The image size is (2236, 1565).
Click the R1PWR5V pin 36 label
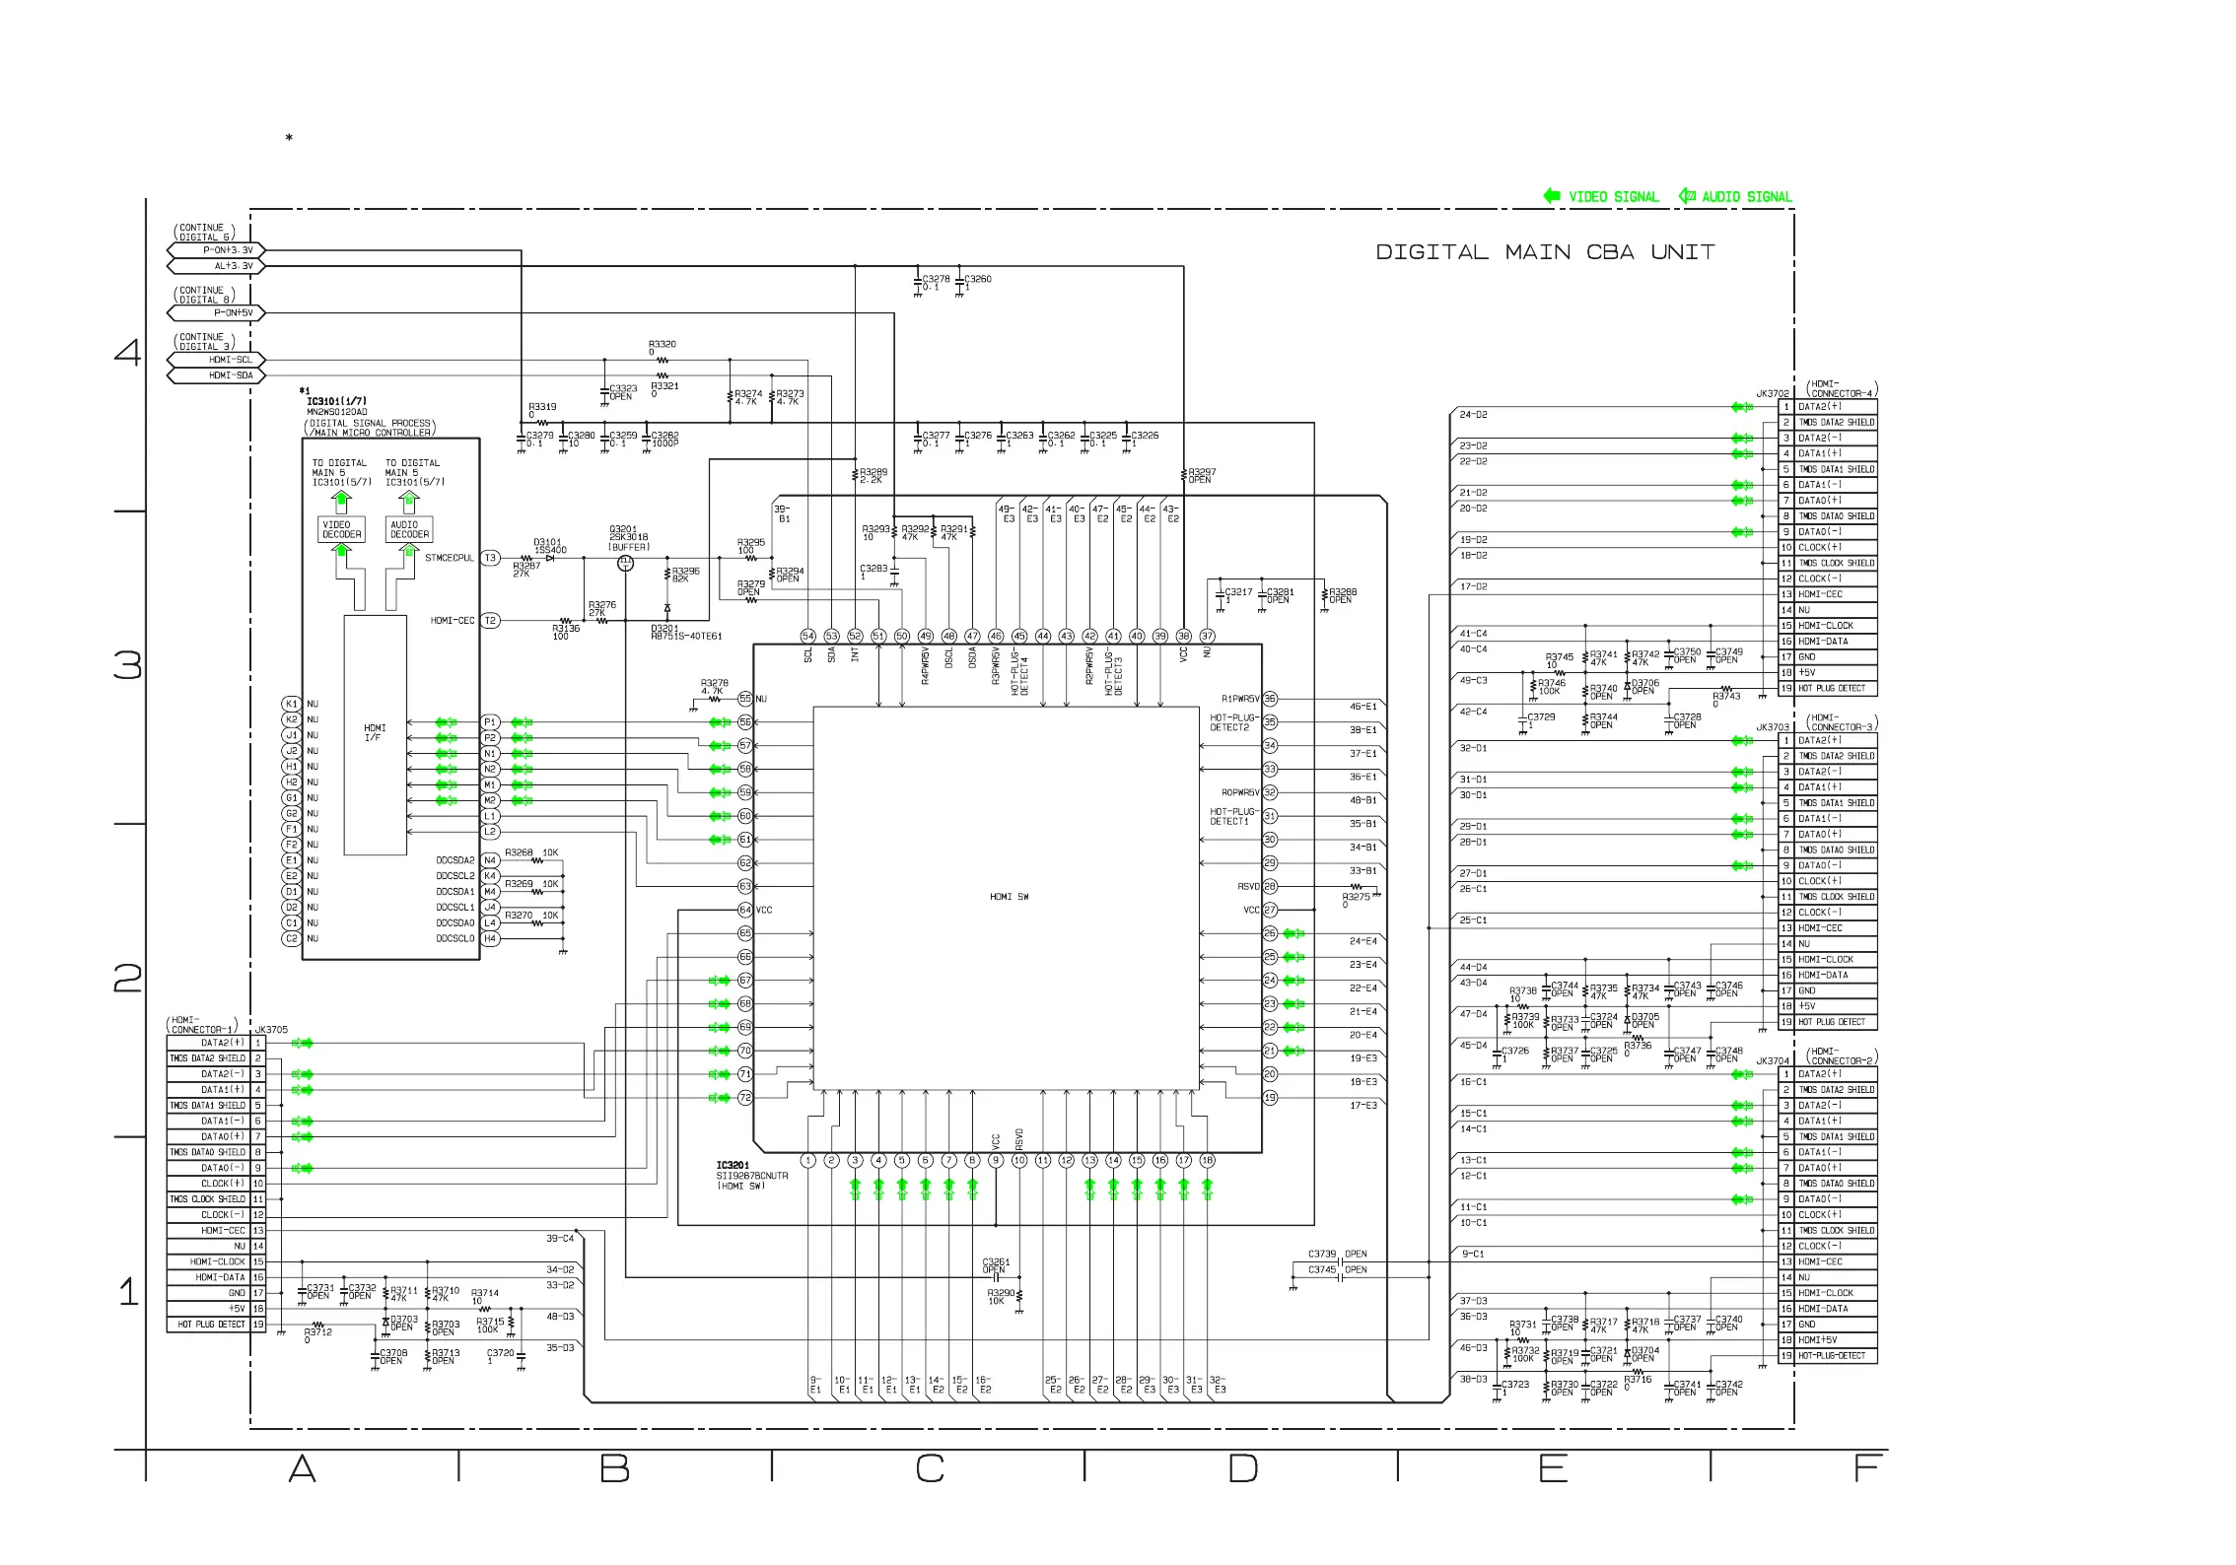tap(1240, 699)
